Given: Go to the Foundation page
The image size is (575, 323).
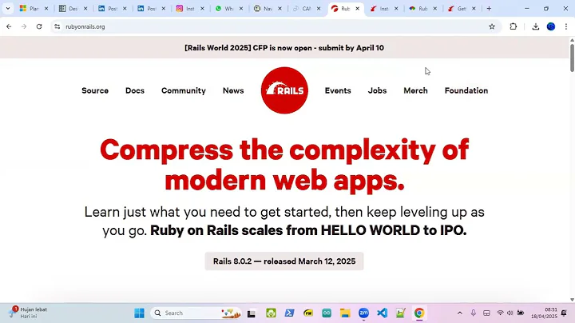Looking at the screenshot, I should 466,90.
